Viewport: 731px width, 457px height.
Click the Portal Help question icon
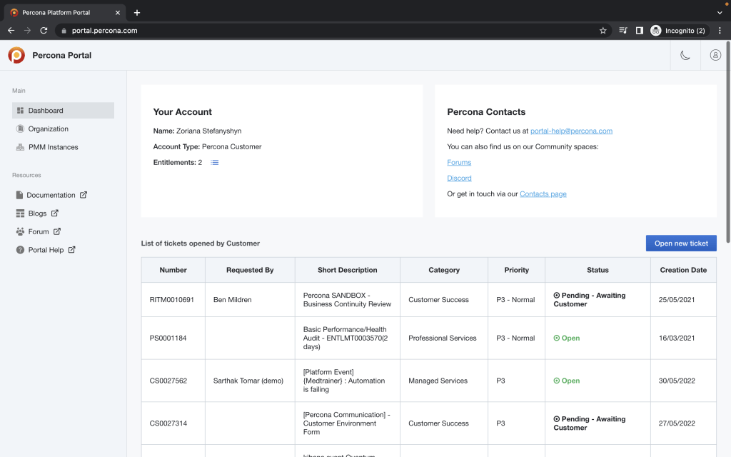point(20,250)
